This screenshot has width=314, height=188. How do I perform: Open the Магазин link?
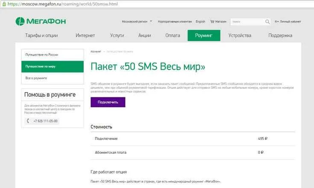point(221,21)
